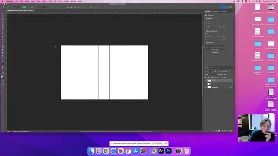Image resolution: width=278 pixels, height=156 pixels.
Task: Open the layer Opacity dropdown
Action: (228, 74)
